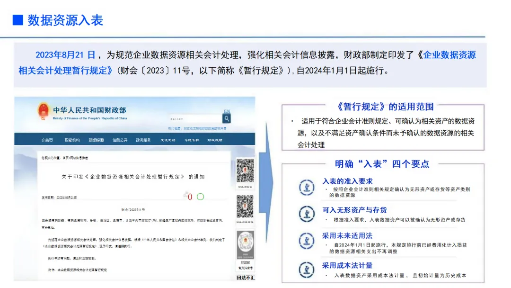Click the heading 可入无形资产与存货

pyautogui.click(x=354, y=210)
